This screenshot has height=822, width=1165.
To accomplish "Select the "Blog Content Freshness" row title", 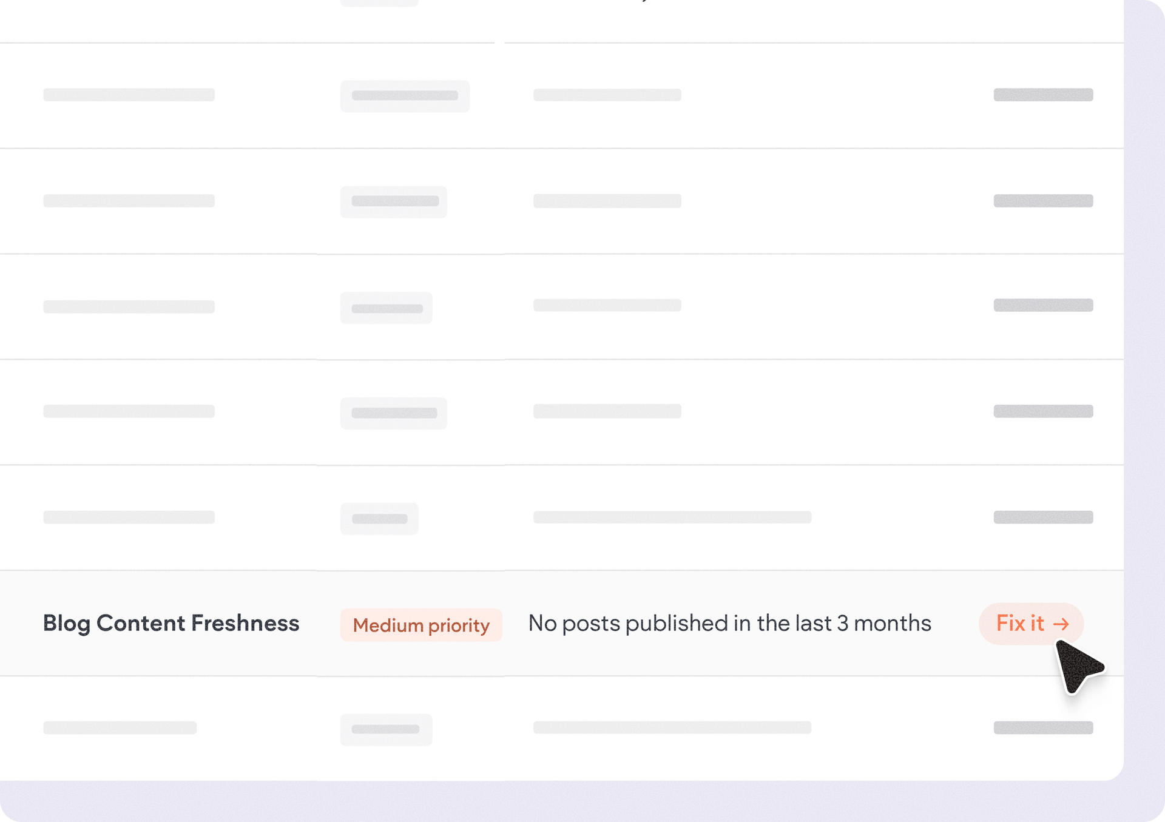I will coord(171,623).
